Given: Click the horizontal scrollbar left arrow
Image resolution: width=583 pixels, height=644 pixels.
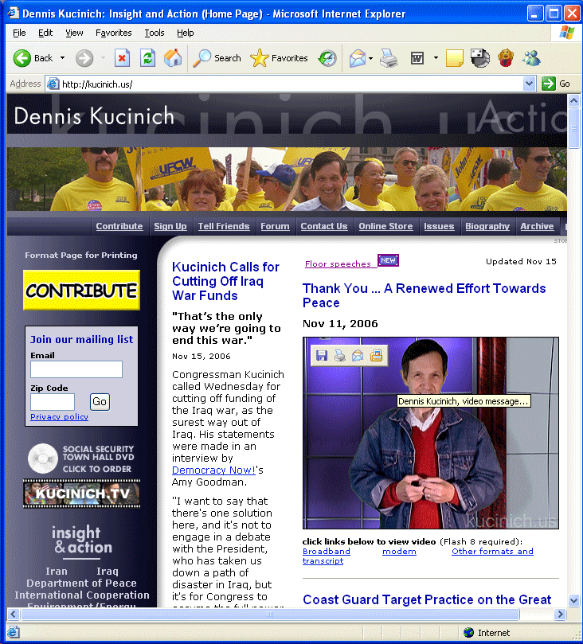Looking at the screenshot, I should (x=14, y=614).
